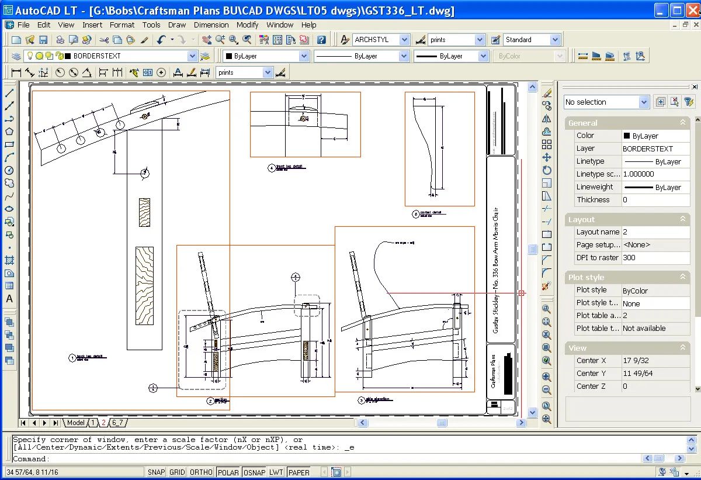Image resolution: width=701 pixels, height=480 pixels.
Task: Open the Dimension menu
Action: click(211, 25)
